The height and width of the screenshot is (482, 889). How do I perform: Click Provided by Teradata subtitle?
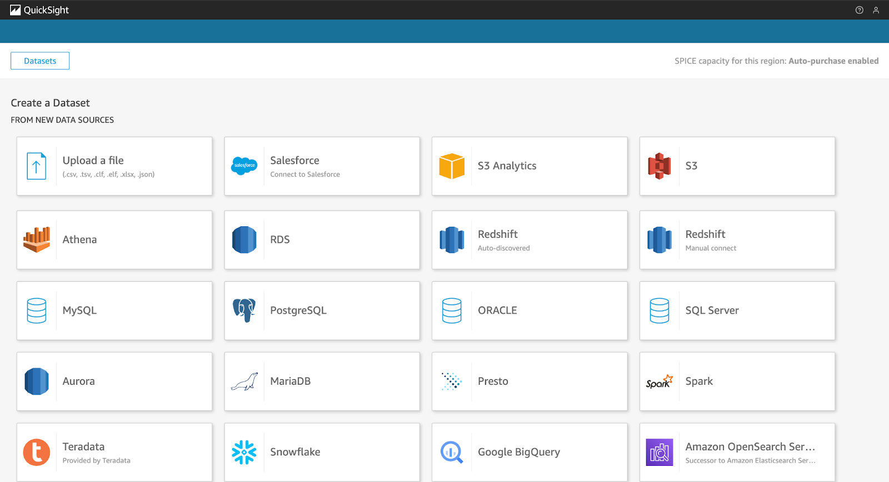pyautogui.click(x=96, y=460)
